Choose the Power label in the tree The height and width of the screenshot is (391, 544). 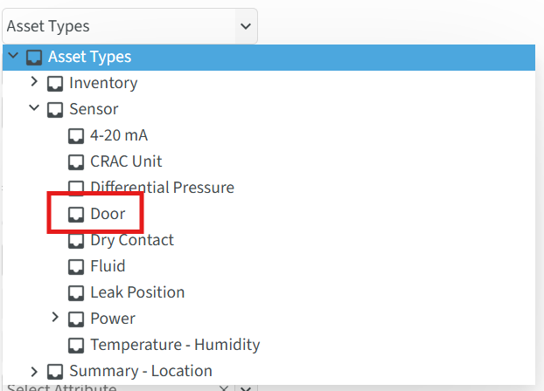[x=113, y=319]
